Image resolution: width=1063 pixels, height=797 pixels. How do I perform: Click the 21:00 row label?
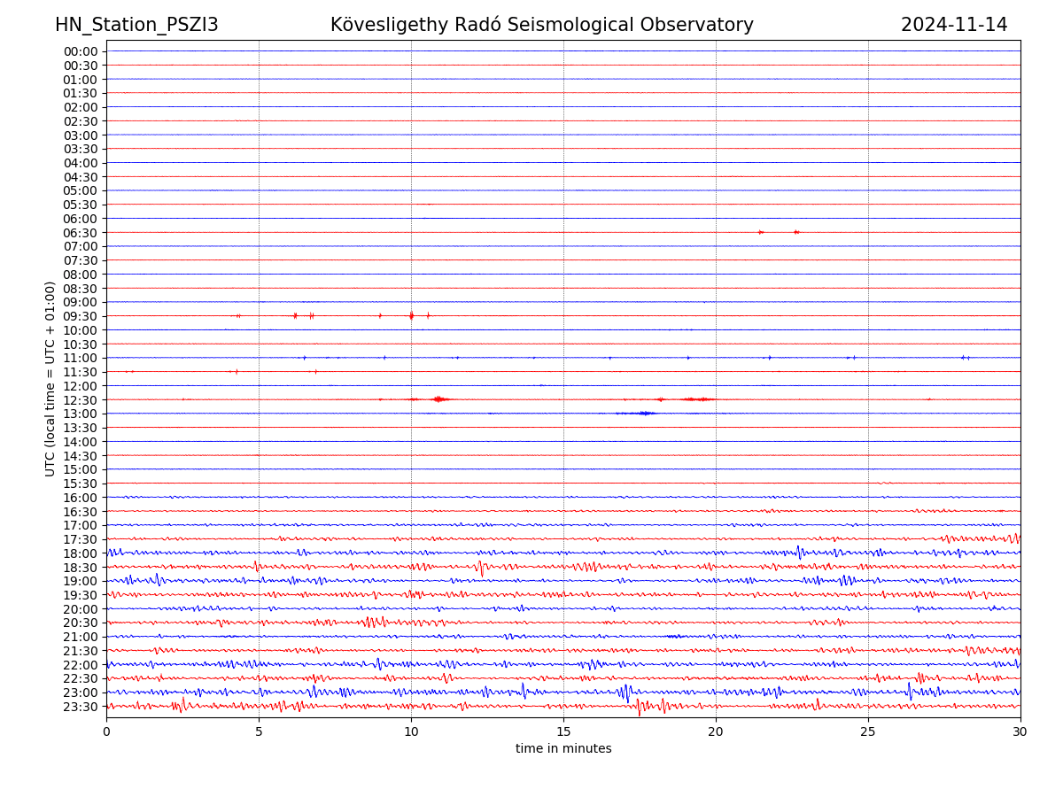[x=80, y=637]
